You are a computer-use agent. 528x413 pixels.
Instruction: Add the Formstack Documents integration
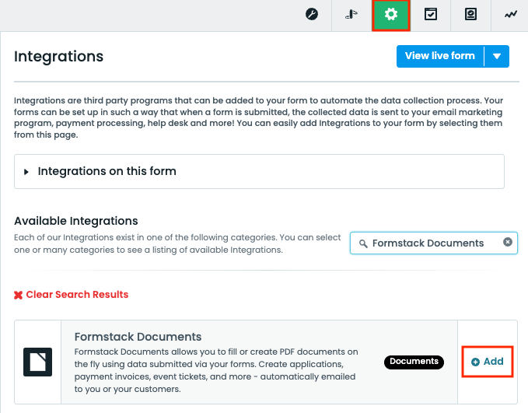pyautogui.click(x=488, y=362)
